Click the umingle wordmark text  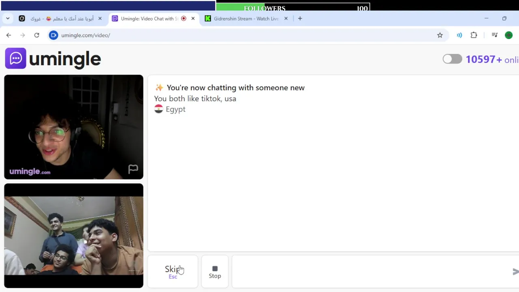tap(65, 59)
